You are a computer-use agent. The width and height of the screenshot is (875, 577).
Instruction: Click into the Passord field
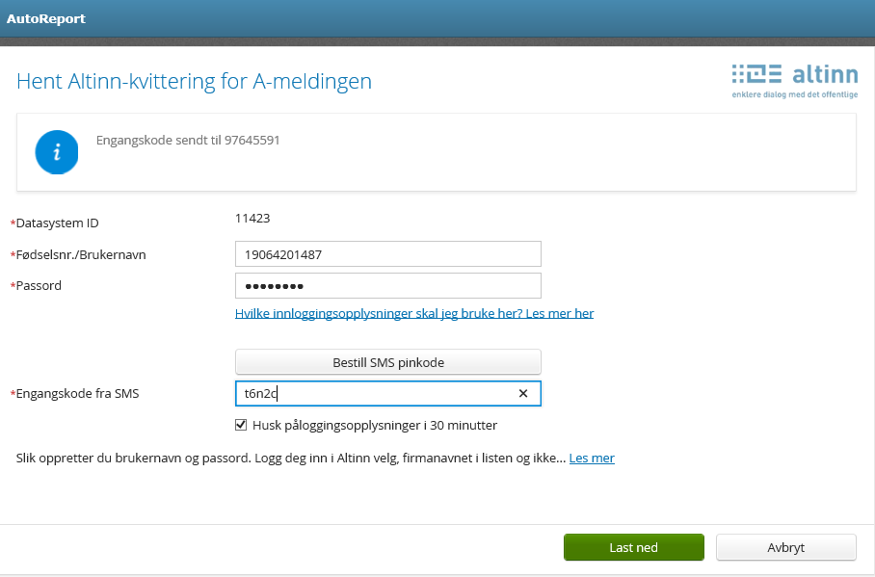[387, 286]
